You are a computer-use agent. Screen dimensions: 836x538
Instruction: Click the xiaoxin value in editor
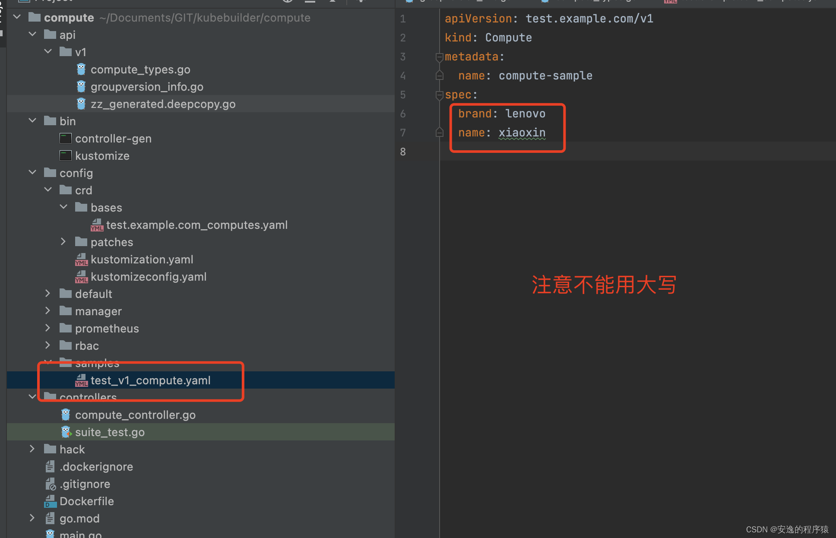pyautogui.click(x=522, y=133)
